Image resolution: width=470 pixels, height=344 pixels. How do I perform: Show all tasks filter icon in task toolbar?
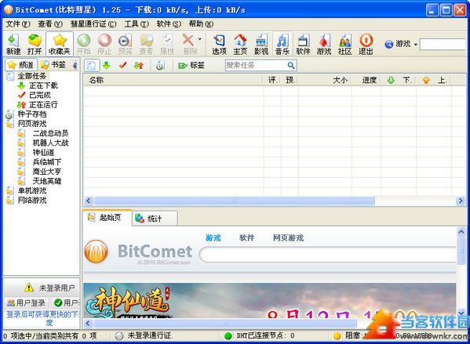92,65
